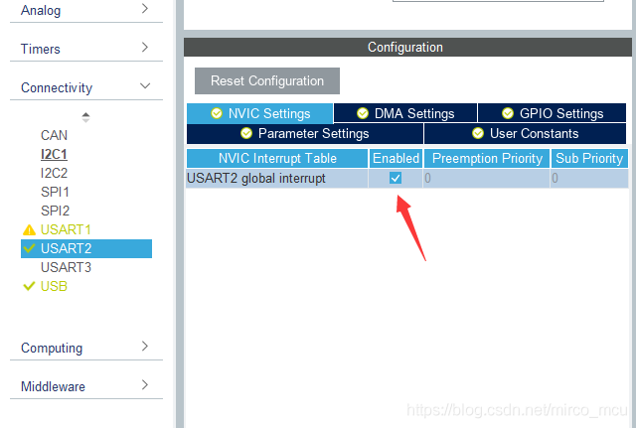Select USART2 peripheral
The image size is (636, 428).
[86, 248]
